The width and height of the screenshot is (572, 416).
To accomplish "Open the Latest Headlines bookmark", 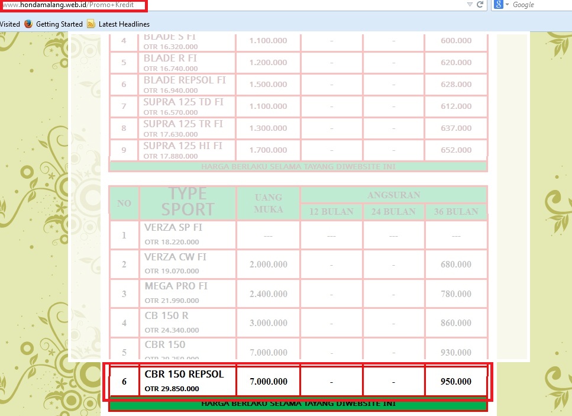I will 124,24.
